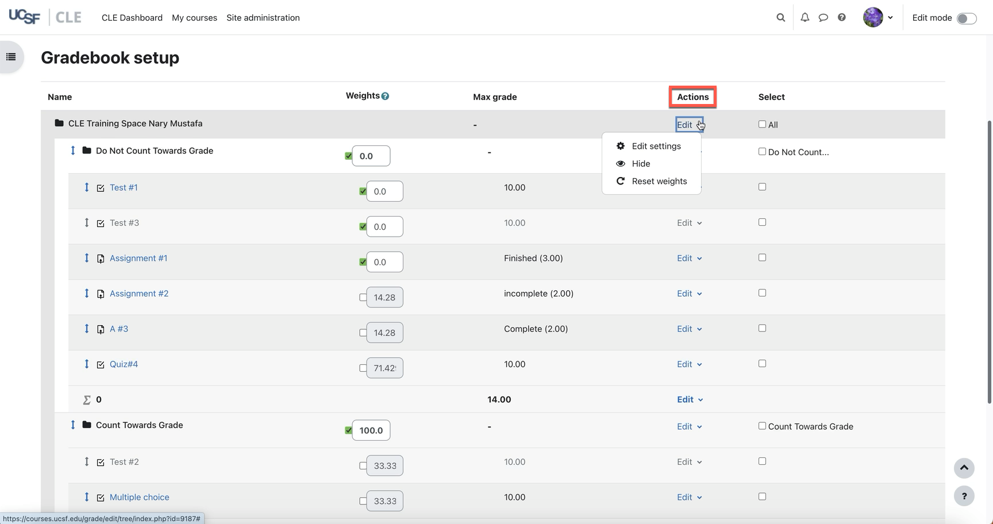Enable weight override for Assignment #2
993x524 pixels.
pyautogui.click(x=363, y=298)
